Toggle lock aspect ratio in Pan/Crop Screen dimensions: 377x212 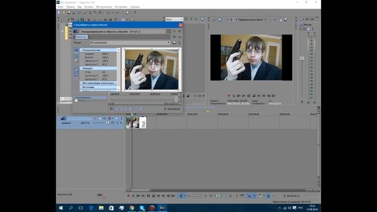(x=77, y=69)
